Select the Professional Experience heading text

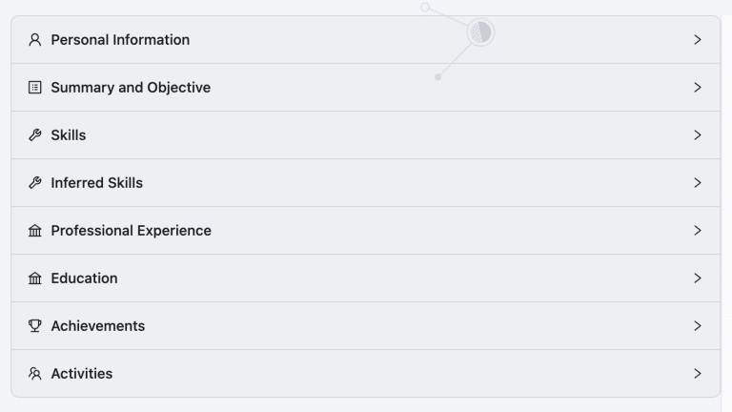132,230
